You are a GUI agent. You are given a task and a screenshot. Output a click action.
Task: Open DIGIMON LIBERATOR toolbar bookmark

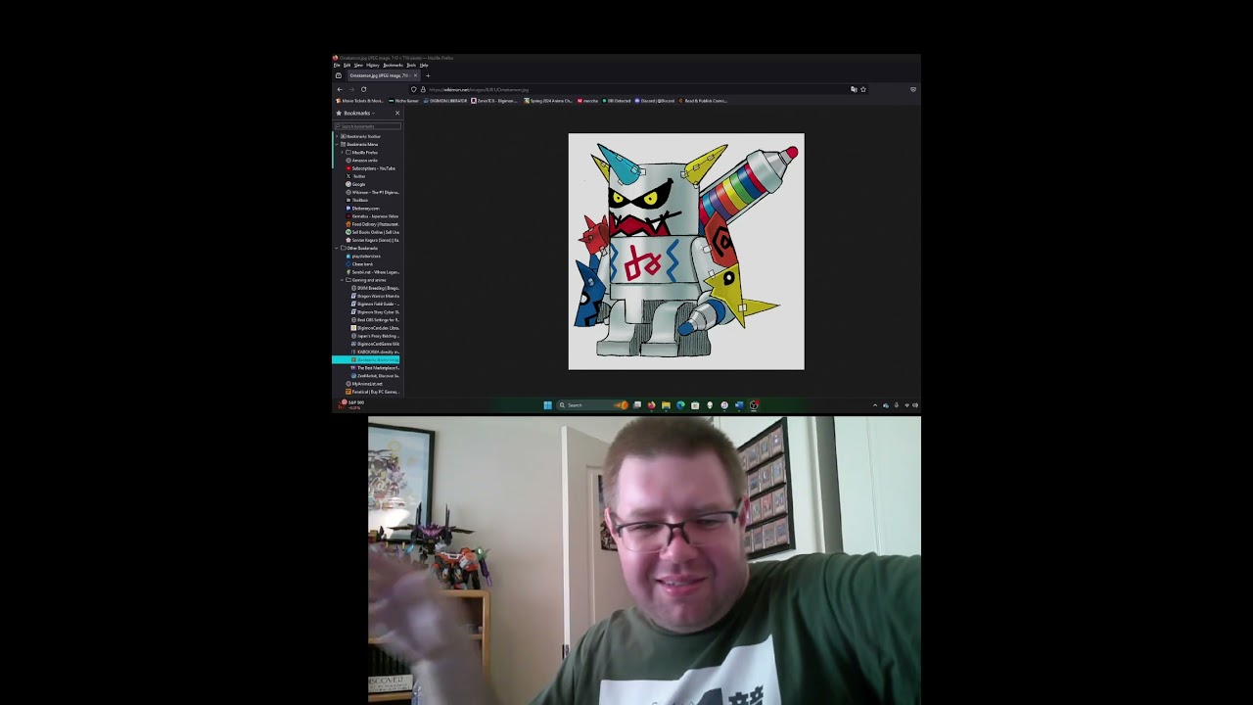(x=445, y=101)
